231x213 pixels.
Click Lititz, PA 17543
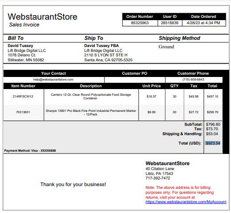159,174
